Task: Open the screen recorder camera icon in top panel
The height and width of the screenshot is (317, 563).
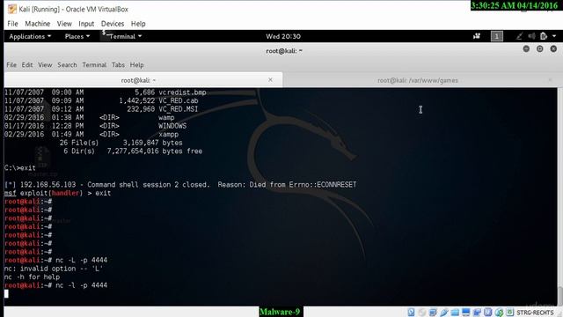Action: (x=477, y=36)
